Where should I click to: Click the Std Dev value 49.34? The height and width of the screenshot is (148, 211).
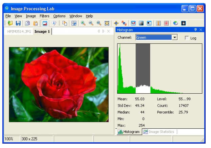pos(140,106)
